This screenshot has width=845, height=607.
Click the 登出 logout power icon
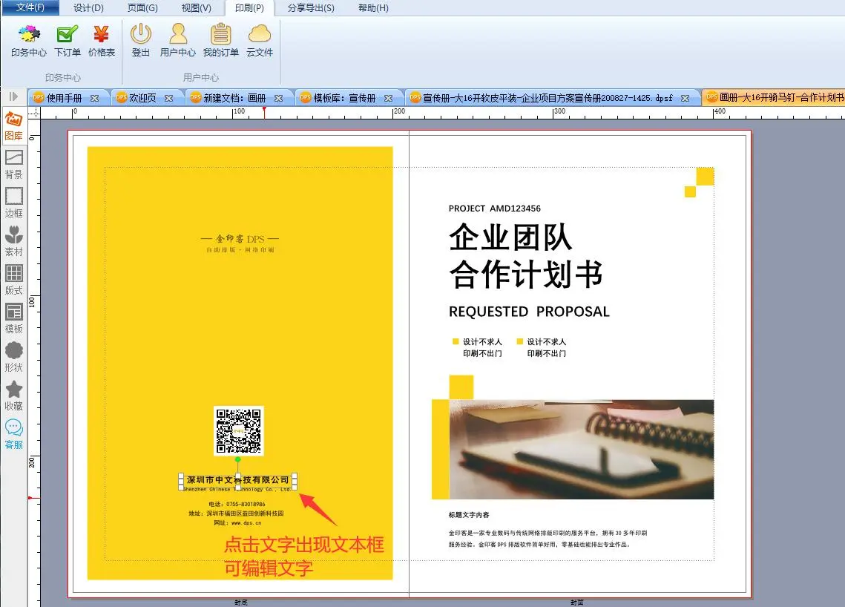click(x=141, y=40)
